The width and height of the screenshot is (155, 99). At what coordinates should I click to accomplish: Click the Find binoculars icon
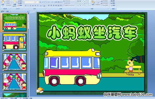pyautogui.click(x=111, y=1)
